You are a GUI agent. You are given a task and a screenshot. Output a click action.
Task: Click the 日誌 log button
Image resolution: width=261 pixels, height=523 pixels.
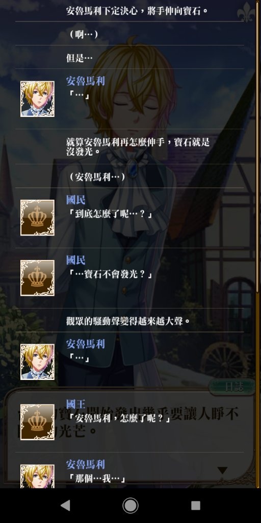point(232,387)
